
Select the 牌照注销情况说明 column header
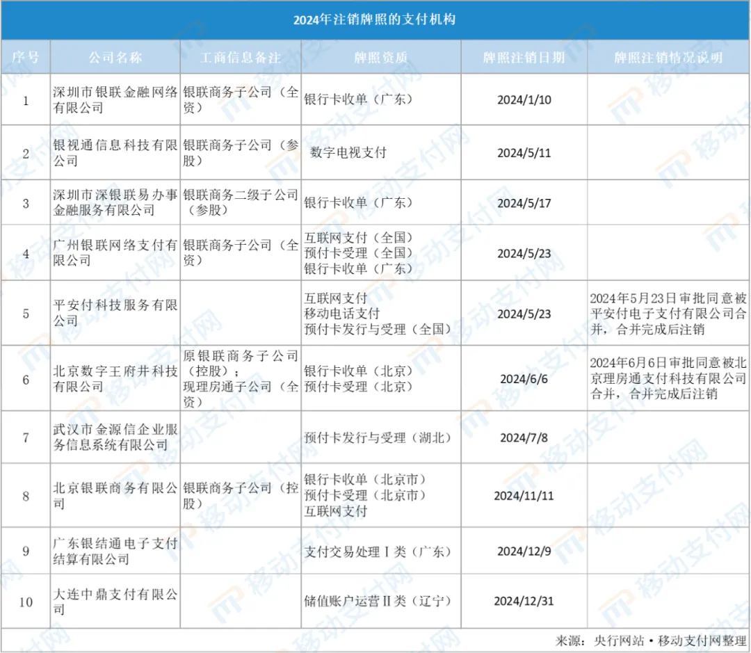point(669,58)
